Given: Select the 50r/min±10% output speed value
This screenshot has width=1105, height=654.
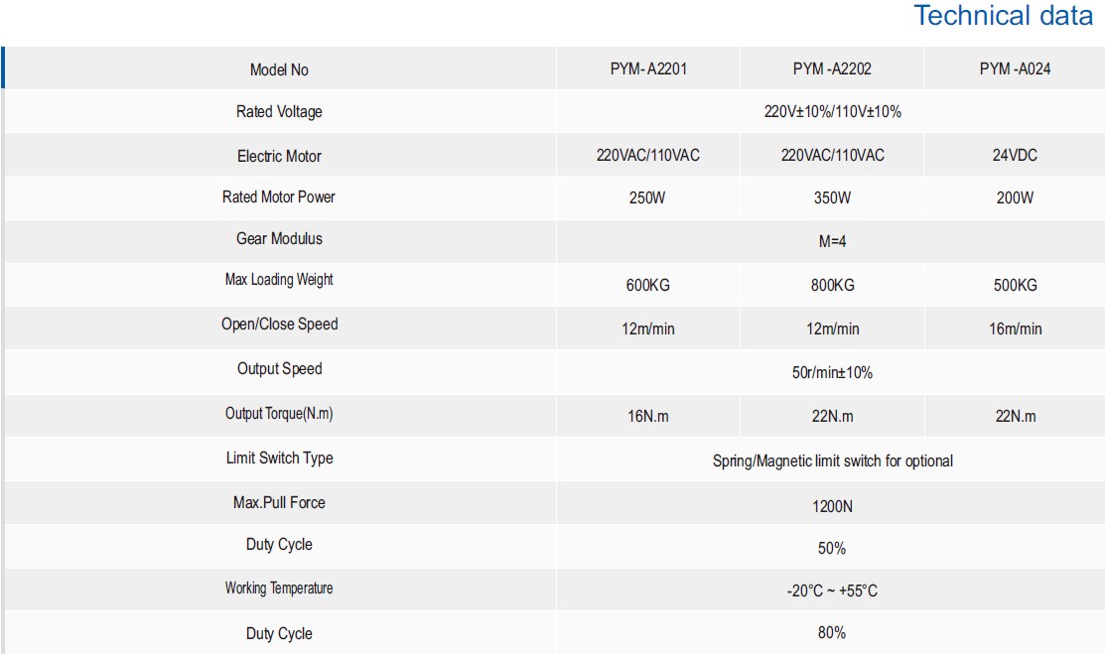Looking at the screenshot, I should coord(832,373).
